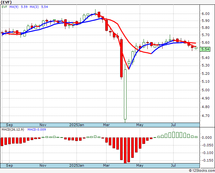
Task: Click the MACD:0.009 value readout
Action: click(x=37, y=130)
